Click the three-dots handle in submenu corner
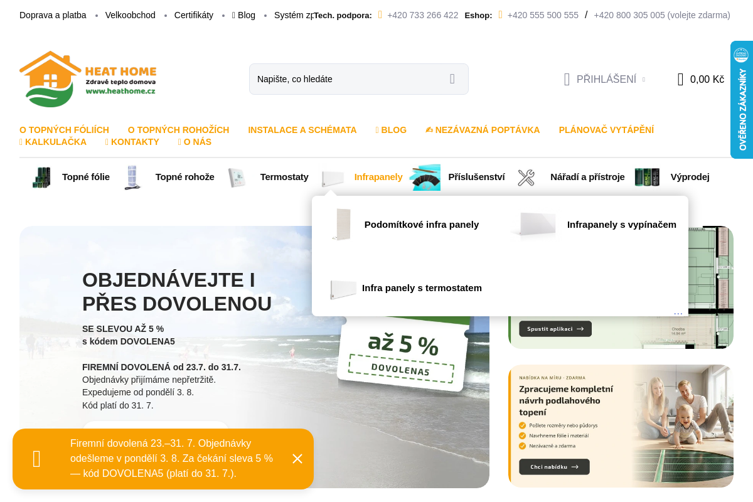This screenshot has height=502, width=753. point(678,312)
